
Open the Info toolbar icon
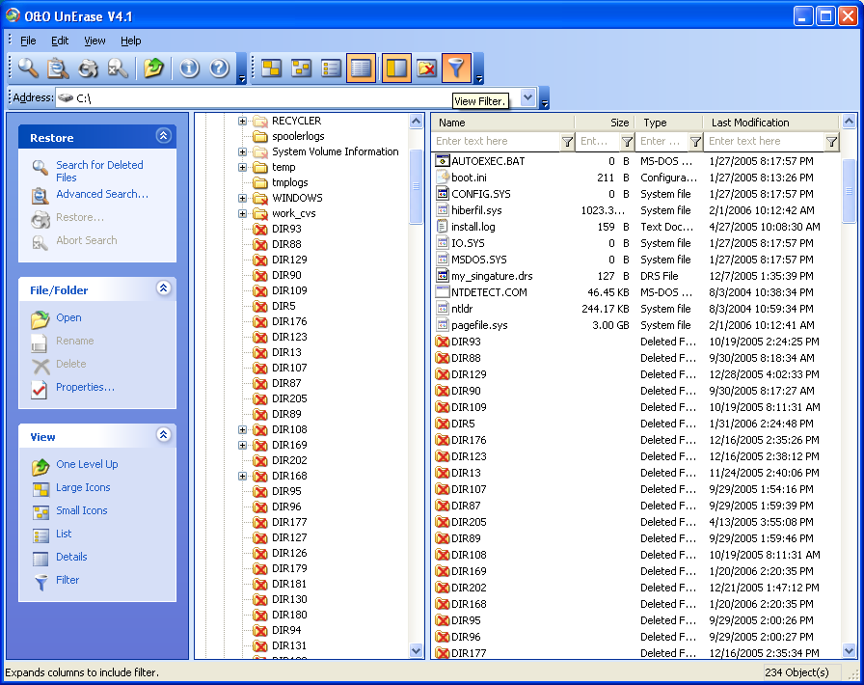click(x=190, y=68)
